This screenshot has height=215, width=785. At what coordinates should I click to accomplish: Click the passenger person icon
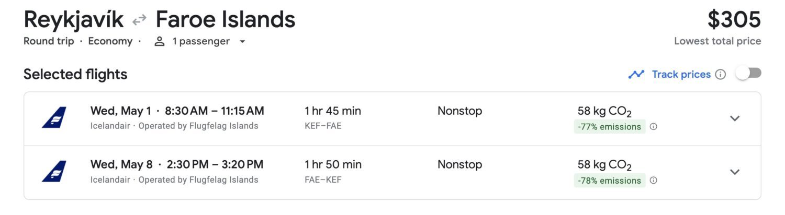click(x=160, y=41)
